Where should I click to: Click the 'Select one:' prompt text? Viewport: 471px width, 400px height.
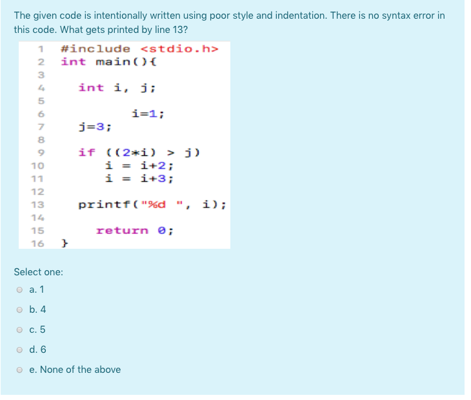click(39, 272)
